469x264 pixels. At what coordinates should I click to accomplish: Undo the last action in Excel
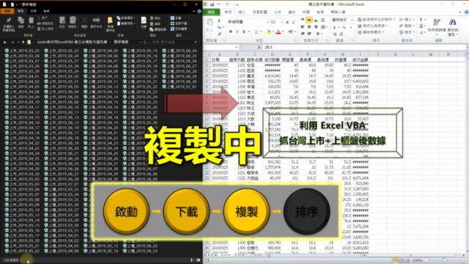(218, 4)
